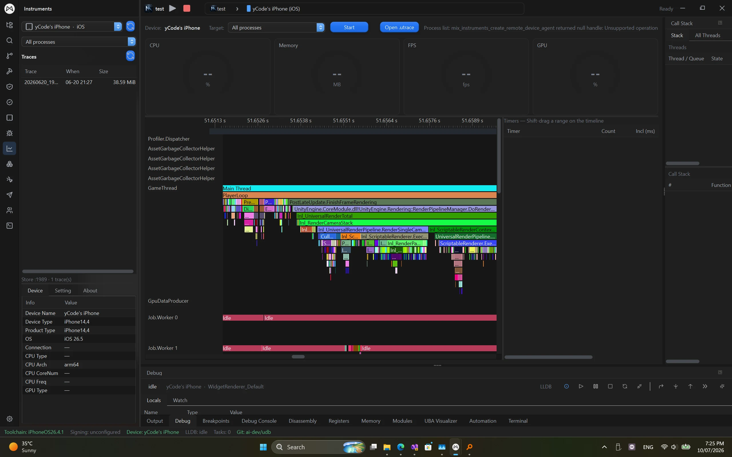Open the people sidebar panel
Viewport: 732px width, 457px height.
click(x=9, y=210)
